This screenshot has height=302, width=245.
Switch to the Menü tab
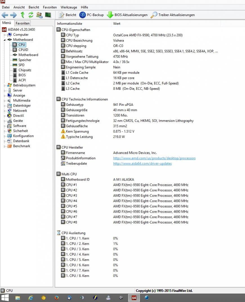(7, 23)
